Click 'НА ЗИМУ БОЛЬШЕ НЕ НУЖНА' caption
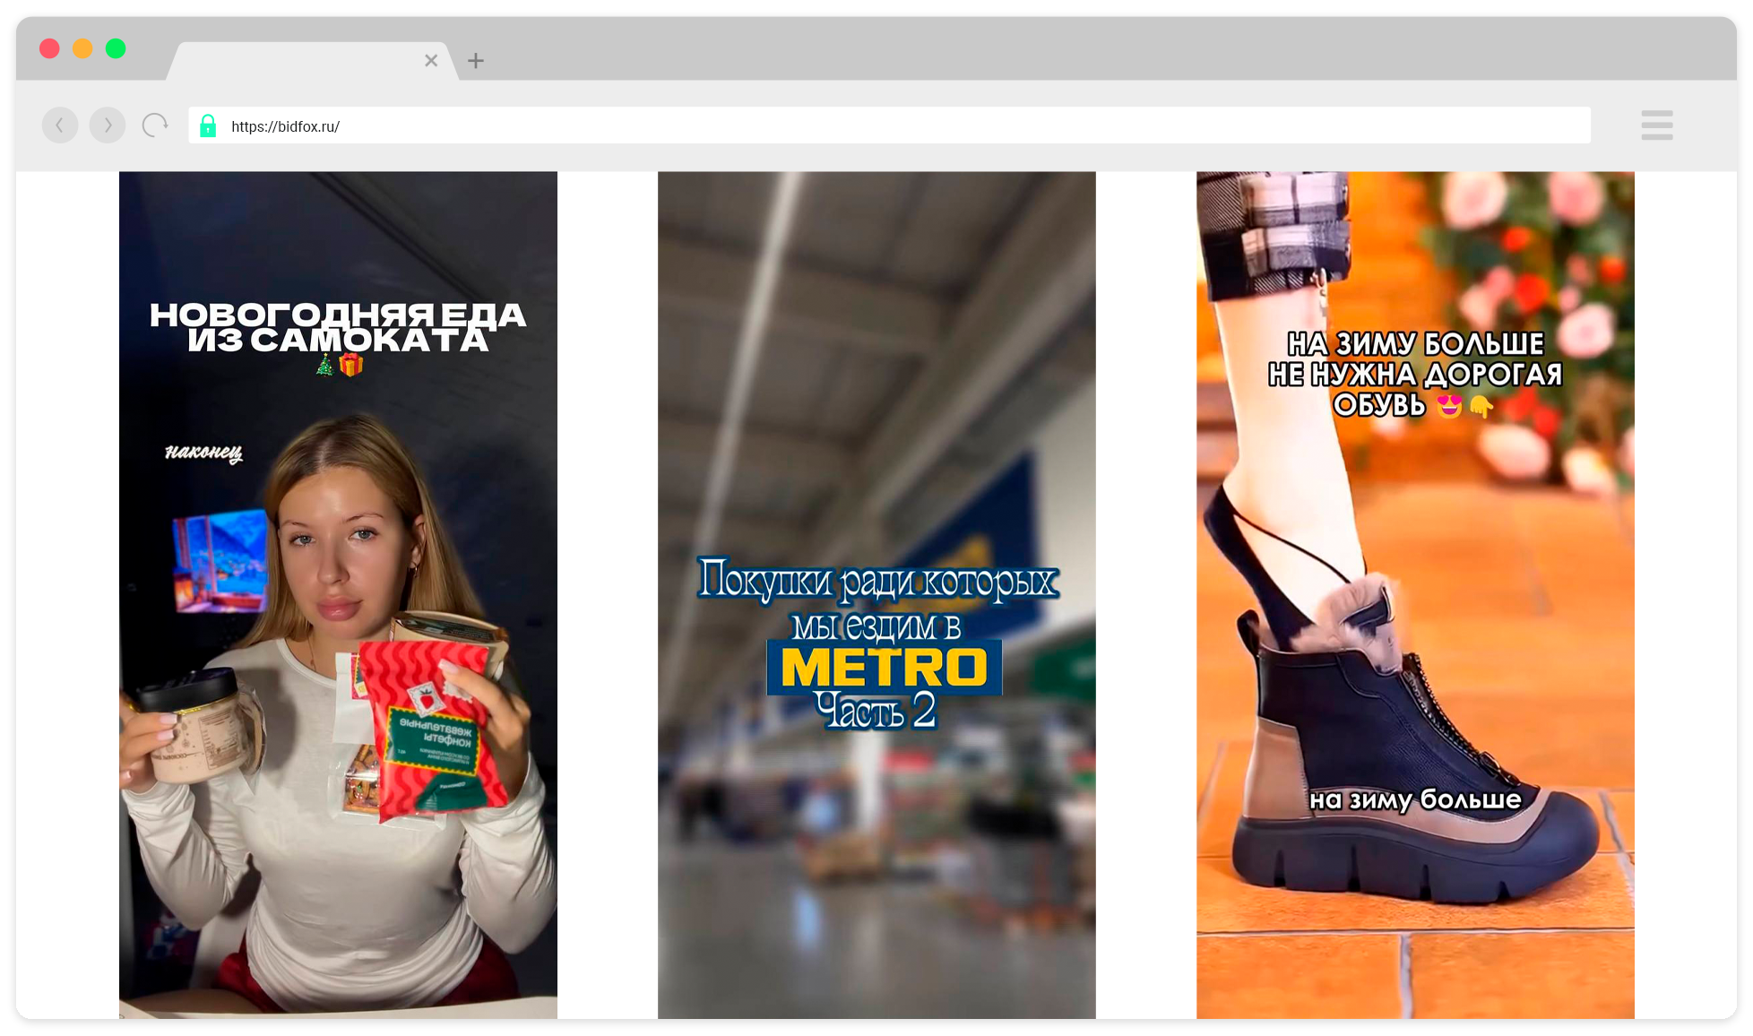 click(1415, 374)
